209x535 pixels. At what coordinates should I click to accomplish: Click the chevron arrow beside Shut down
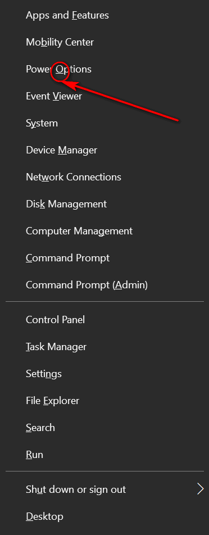pos(200,489)
